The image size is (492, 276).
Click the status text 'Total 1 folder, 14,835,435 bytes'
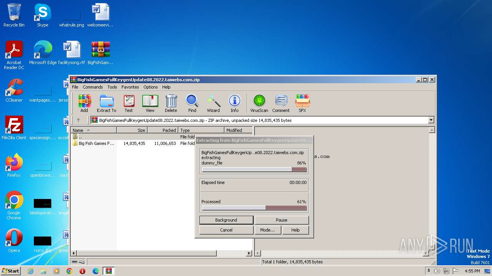click(x=292, y=262)
